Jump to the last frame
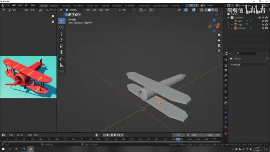 tap(122, 135)
